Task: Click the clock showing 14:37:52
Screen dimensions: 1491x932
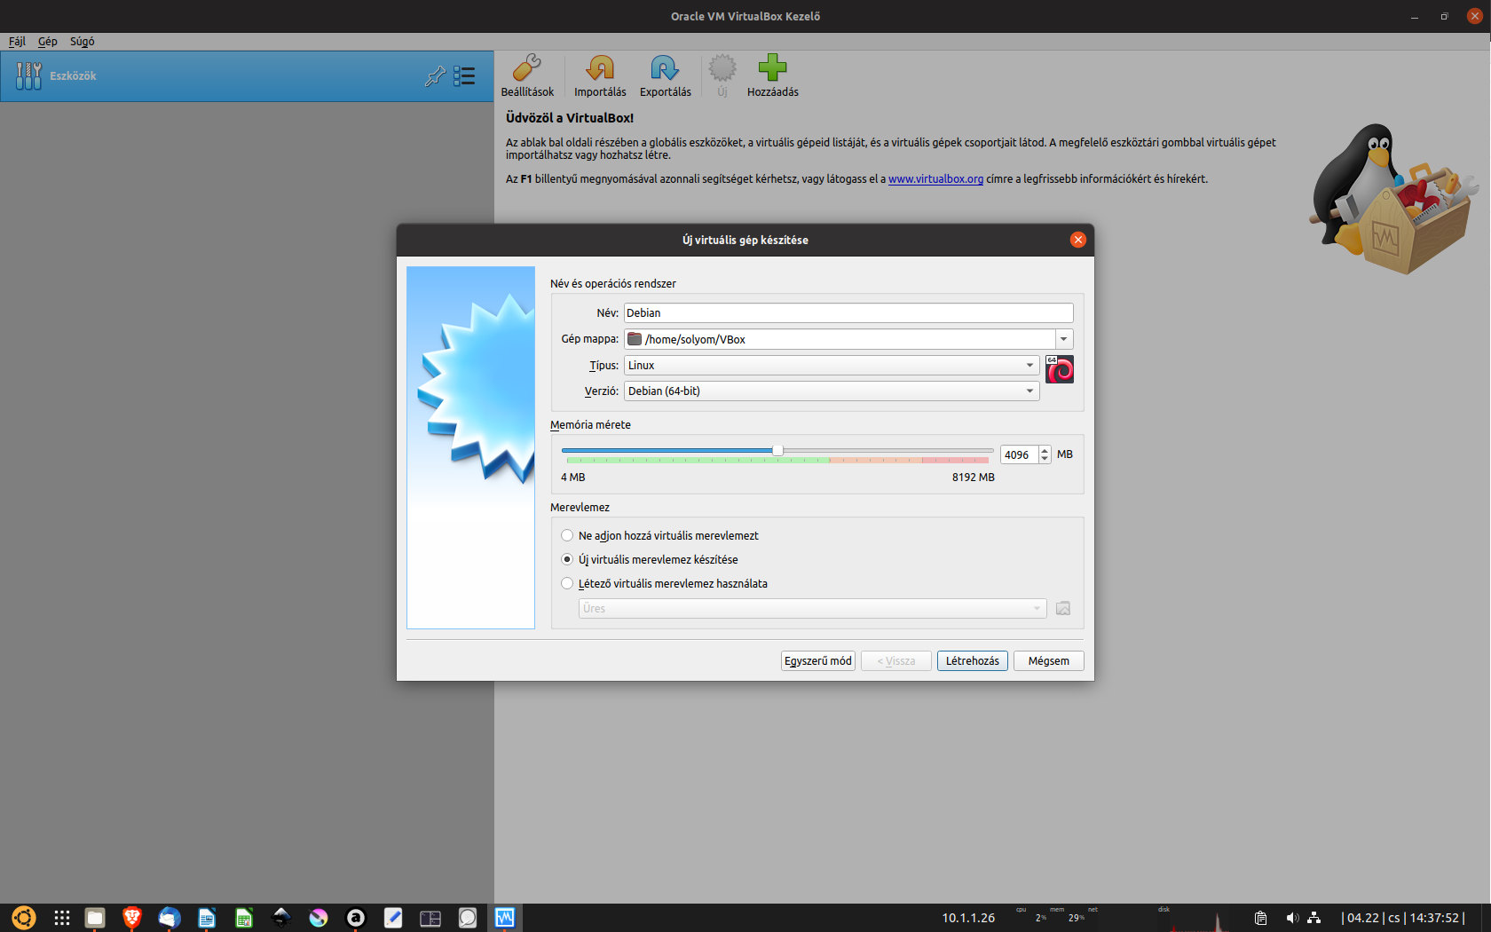Action: [1434, 918]
